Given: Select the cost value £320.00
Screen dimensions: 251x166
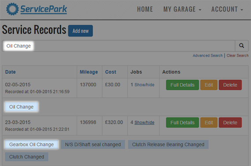Looking at the screenshot, I should [114, 122].
